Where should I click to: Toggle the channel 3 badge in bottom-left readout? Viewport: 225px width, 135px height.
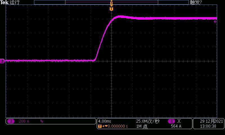[11, 121]
